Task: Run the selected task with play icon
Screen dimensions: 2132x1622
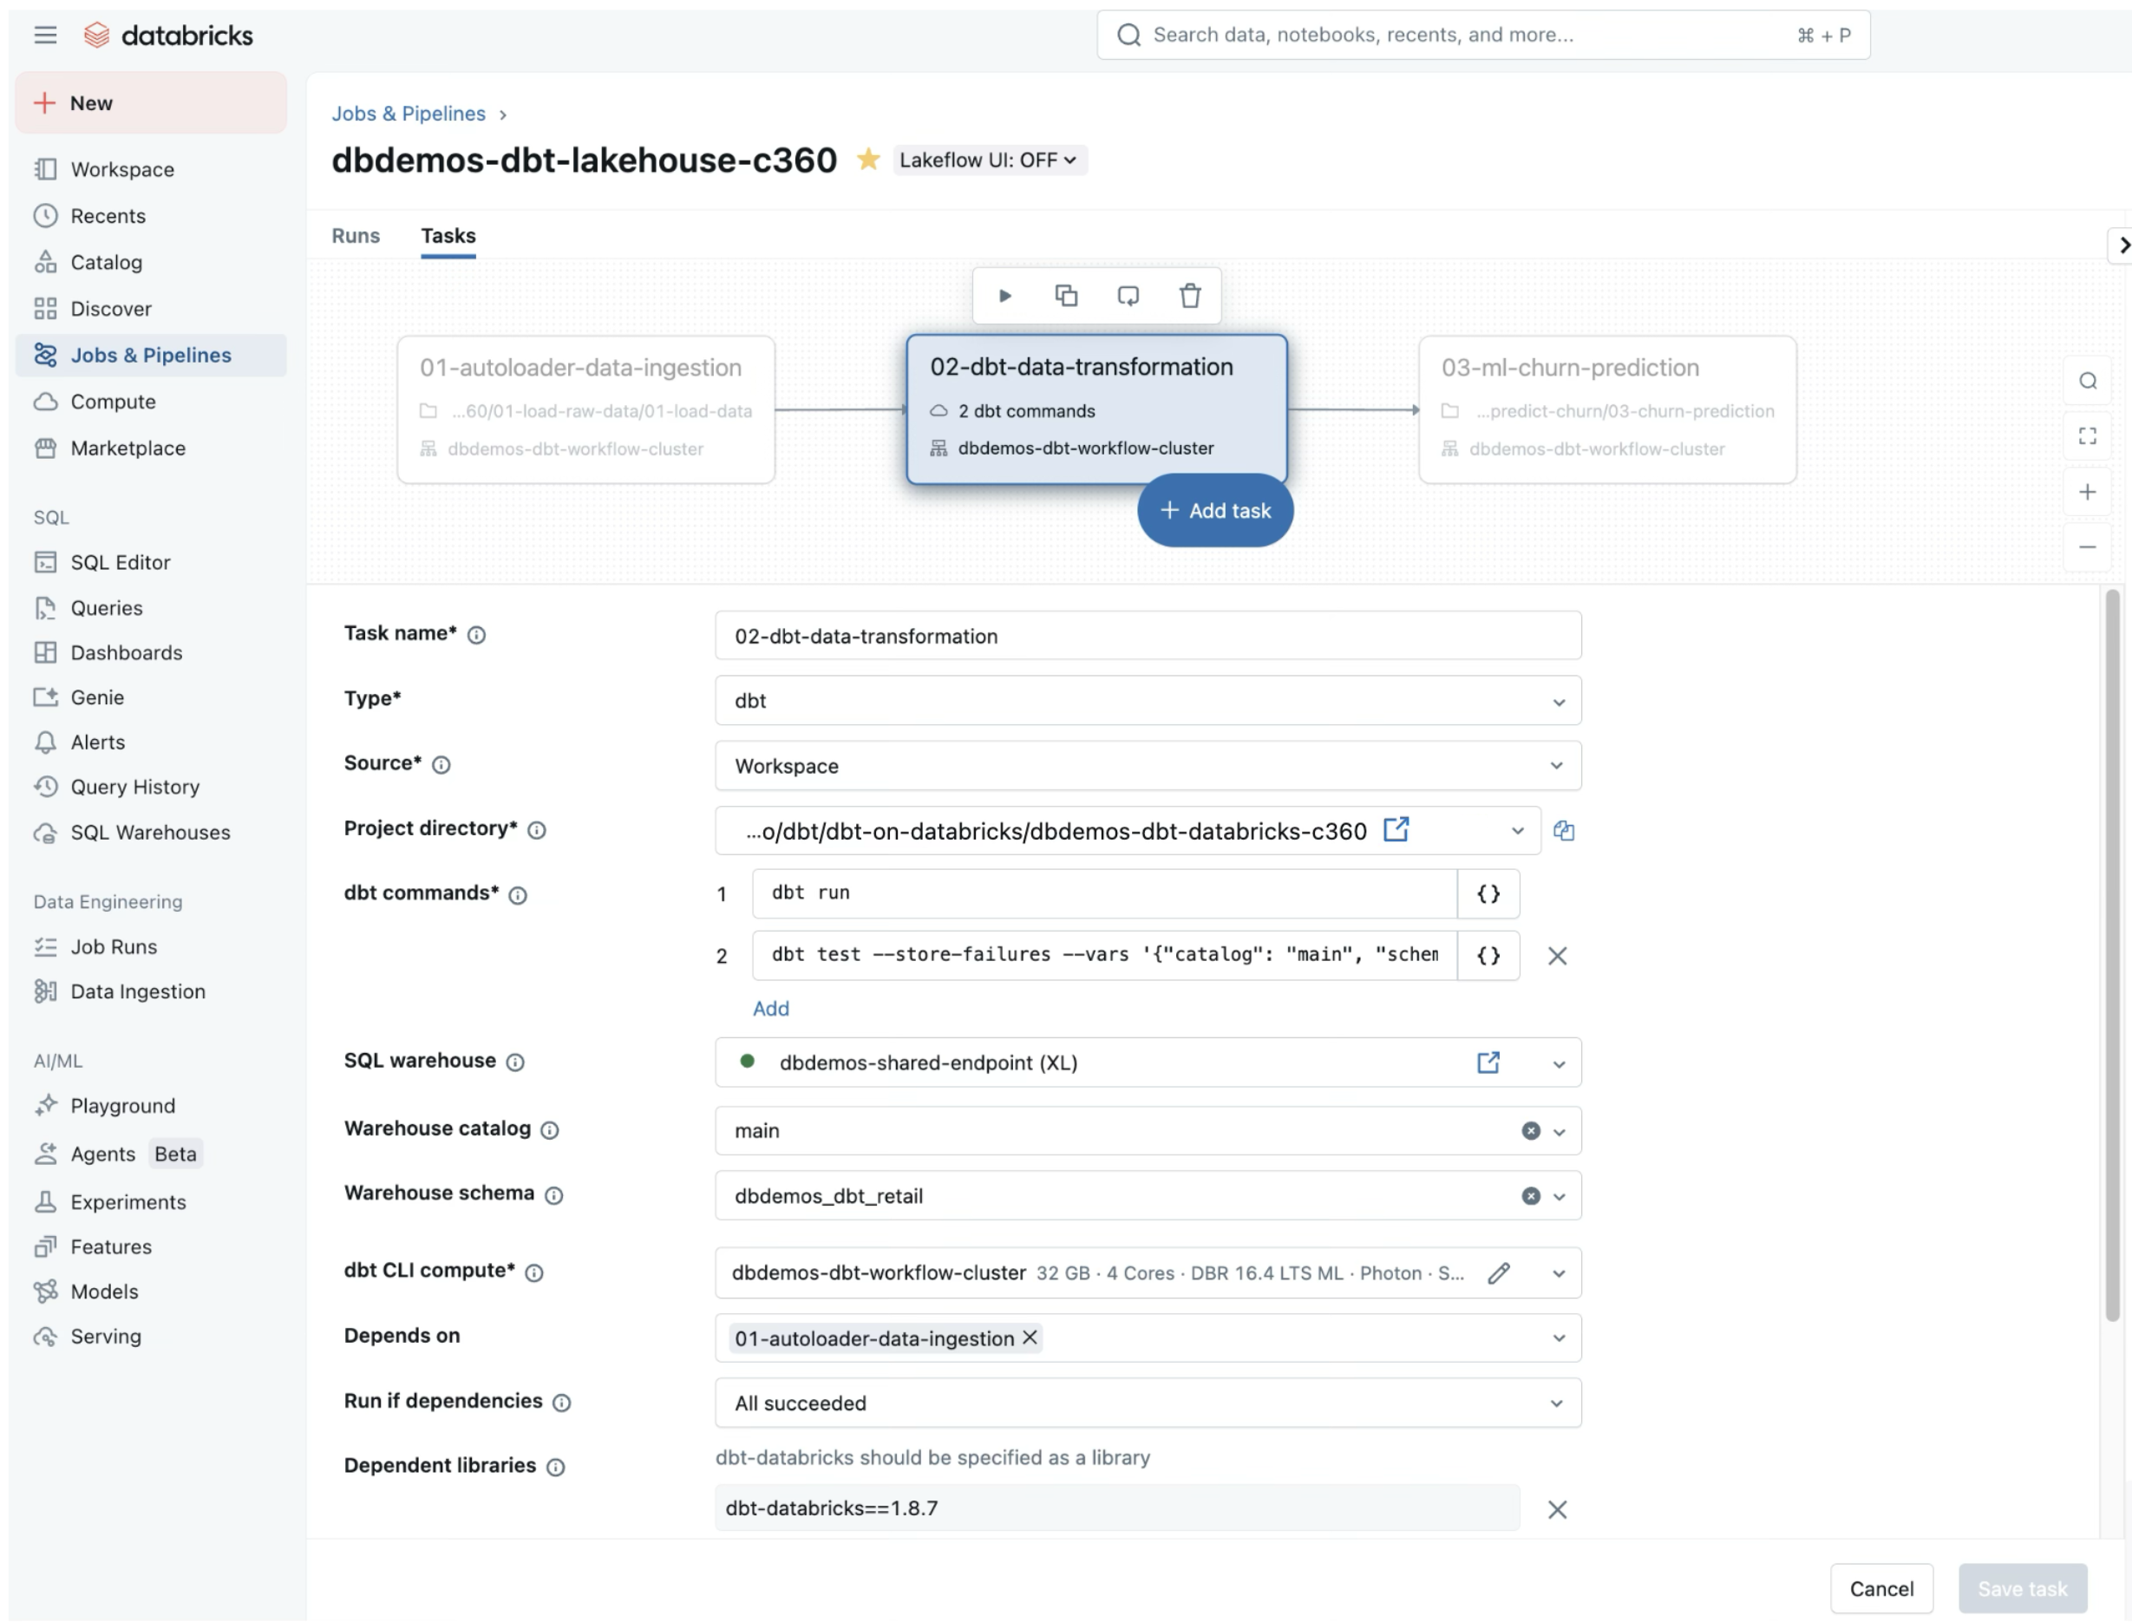Action: coord(1004,296)
